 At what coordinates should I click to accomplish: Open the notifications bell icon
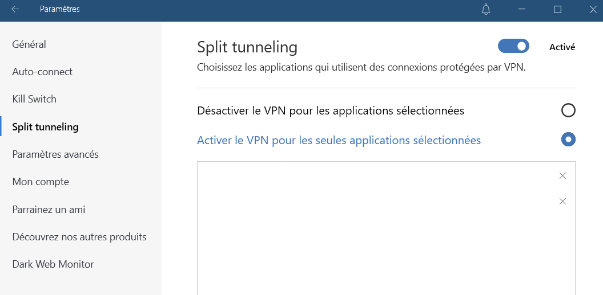pyautogui.click(x=486, y=10)
